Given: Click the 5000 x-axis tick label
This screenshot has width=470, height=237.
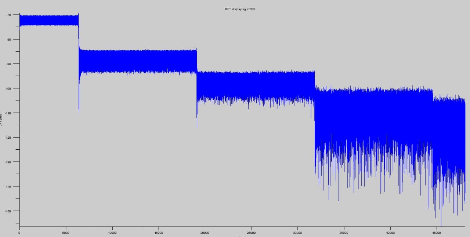Looking at the screenshot, I should (66, 233).
